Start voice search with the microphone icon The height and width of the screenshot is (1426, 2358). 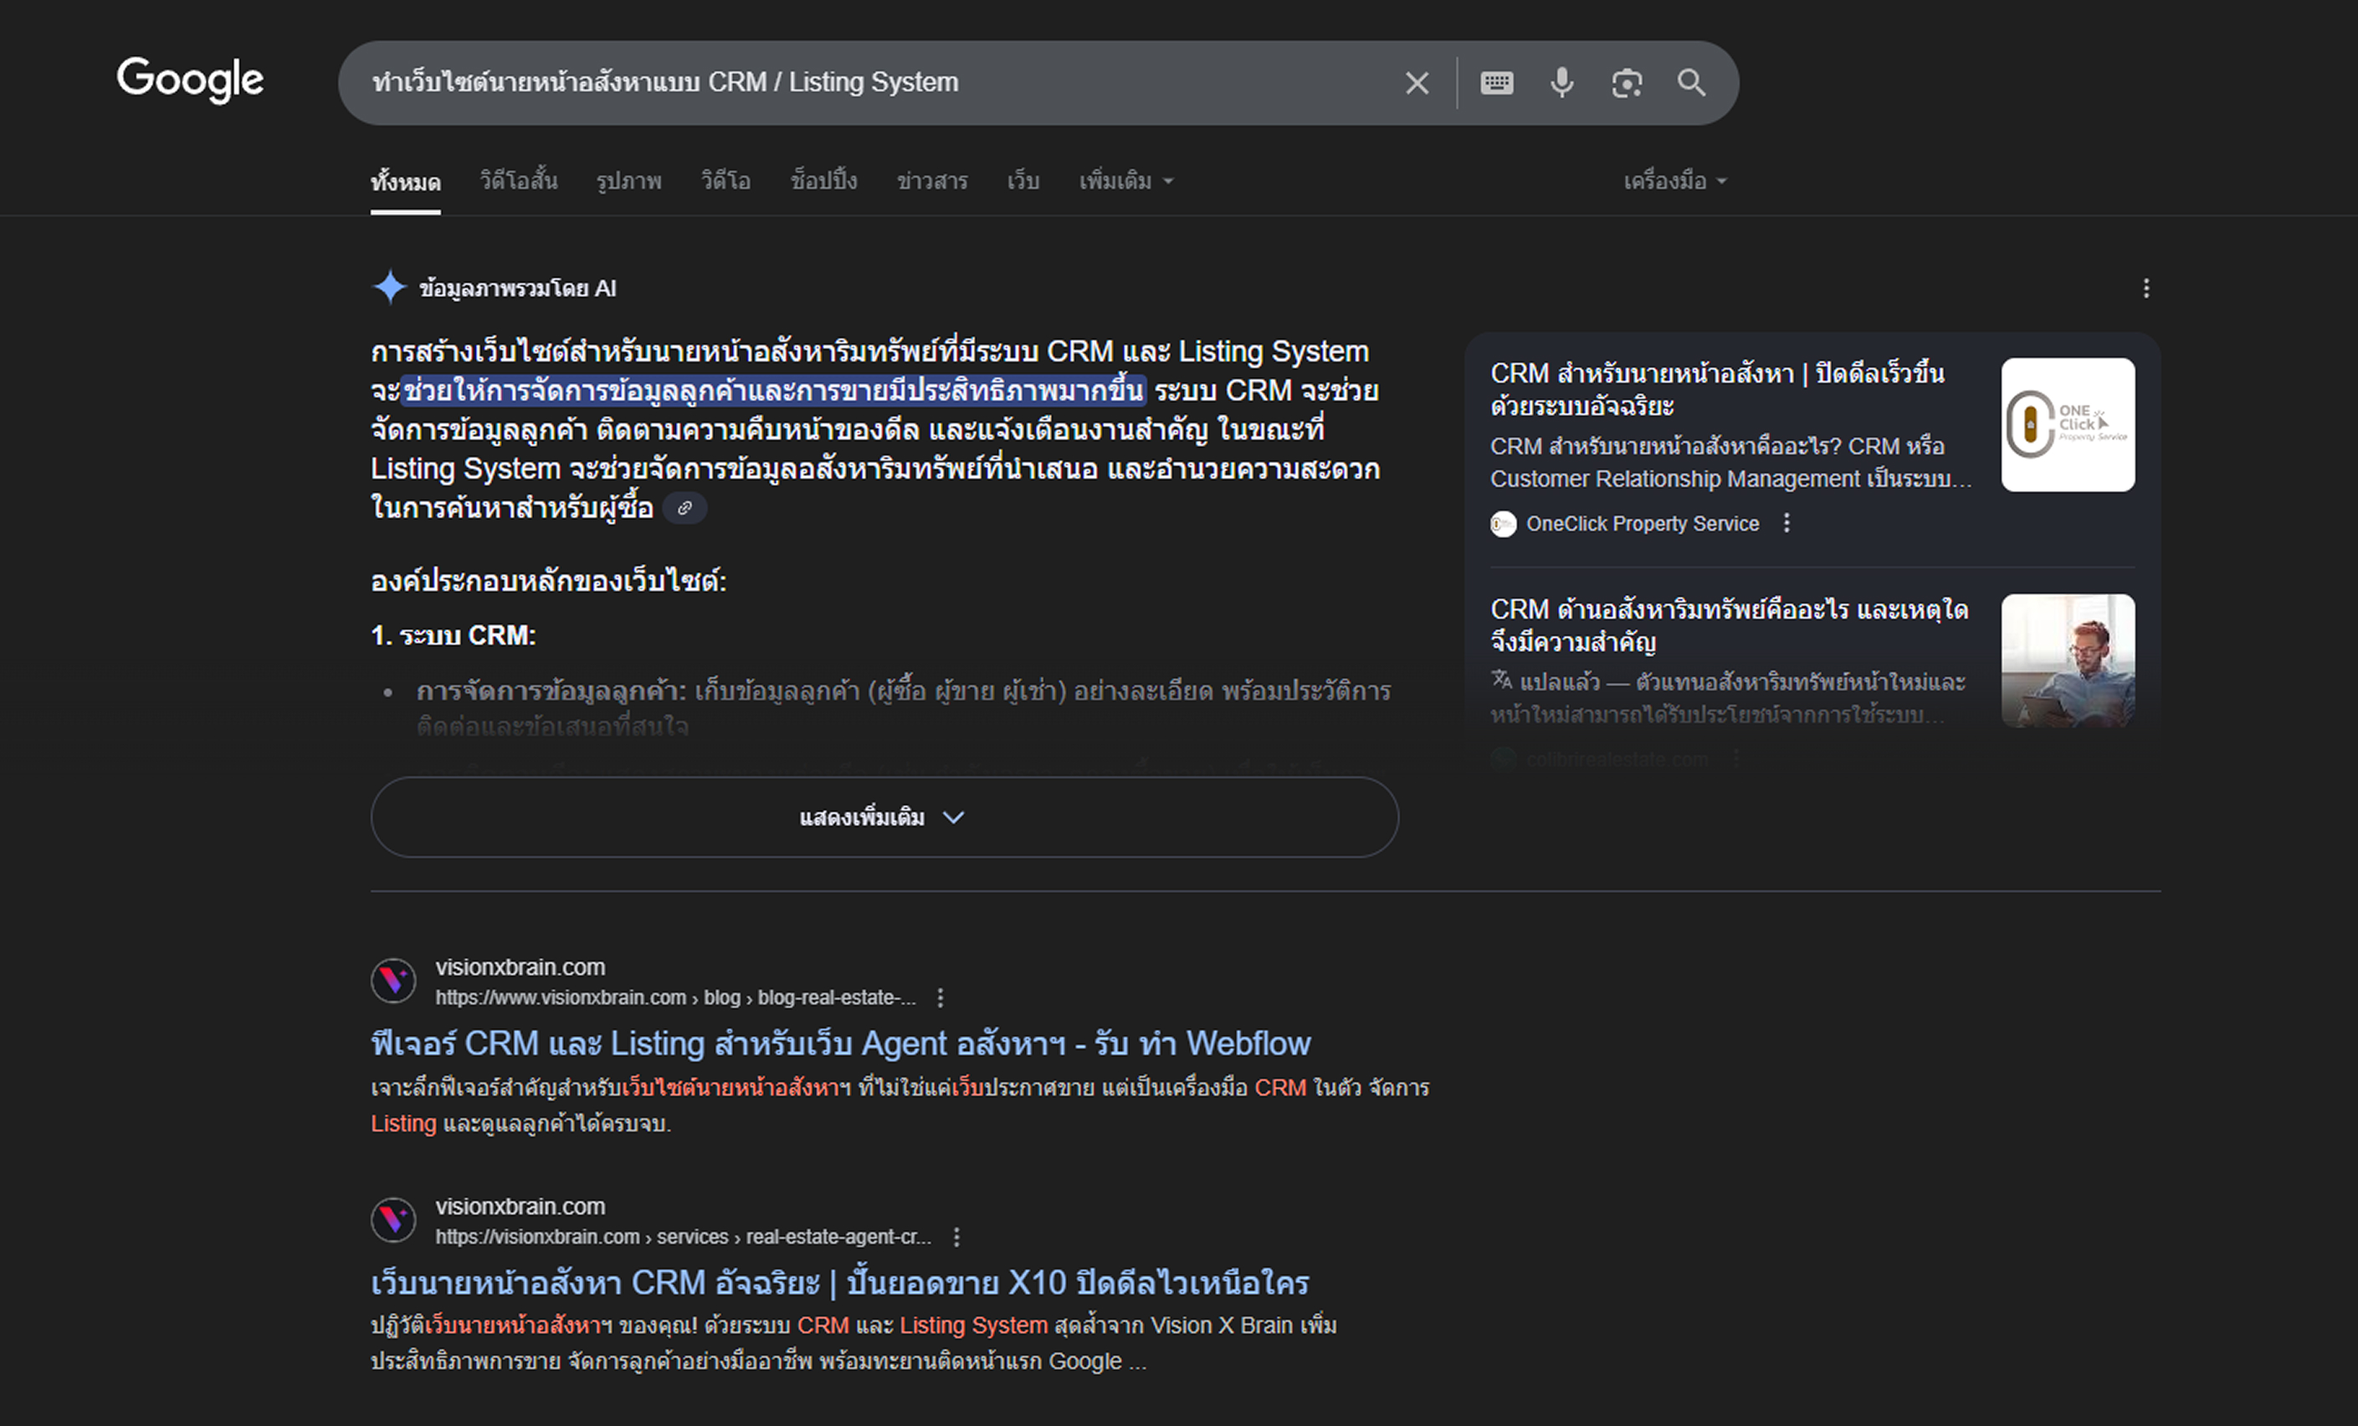[1561, 83]
